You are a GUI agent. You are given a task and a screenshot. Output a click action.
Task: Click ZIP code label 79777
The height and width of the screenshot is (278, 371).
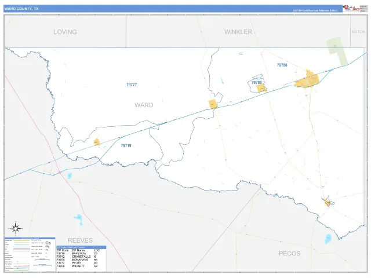coord(132,85)
